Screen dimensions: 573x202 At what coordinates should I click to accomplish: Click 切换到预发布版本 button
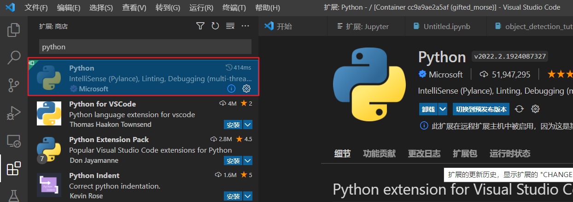[481, 109]
